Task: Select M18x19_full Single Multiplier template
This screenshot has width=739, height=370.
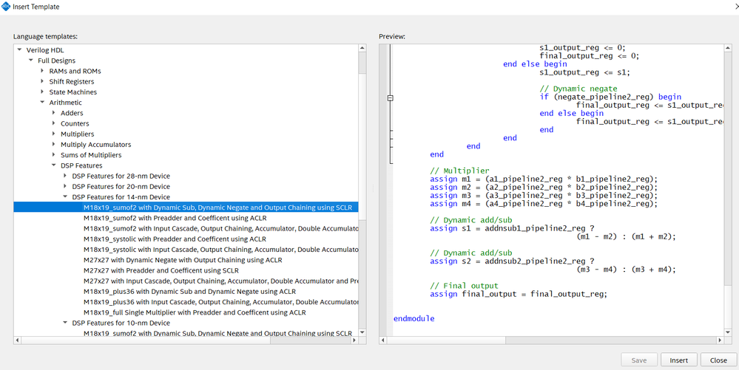Action: point(194,312)
